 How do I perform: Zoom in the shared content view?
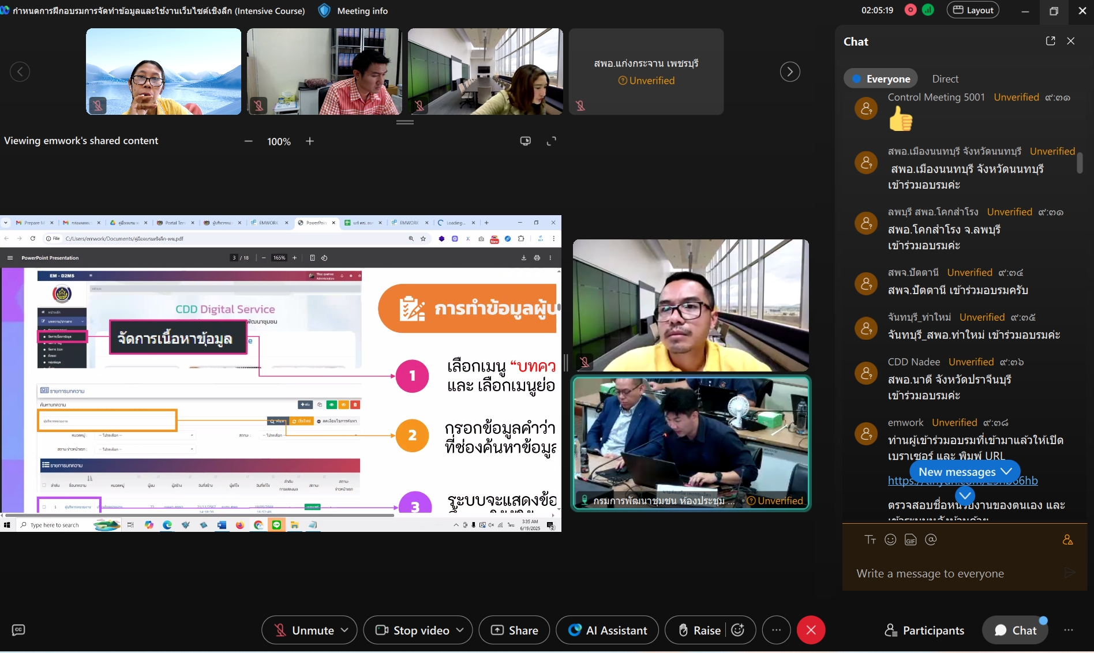click(310, 141)
